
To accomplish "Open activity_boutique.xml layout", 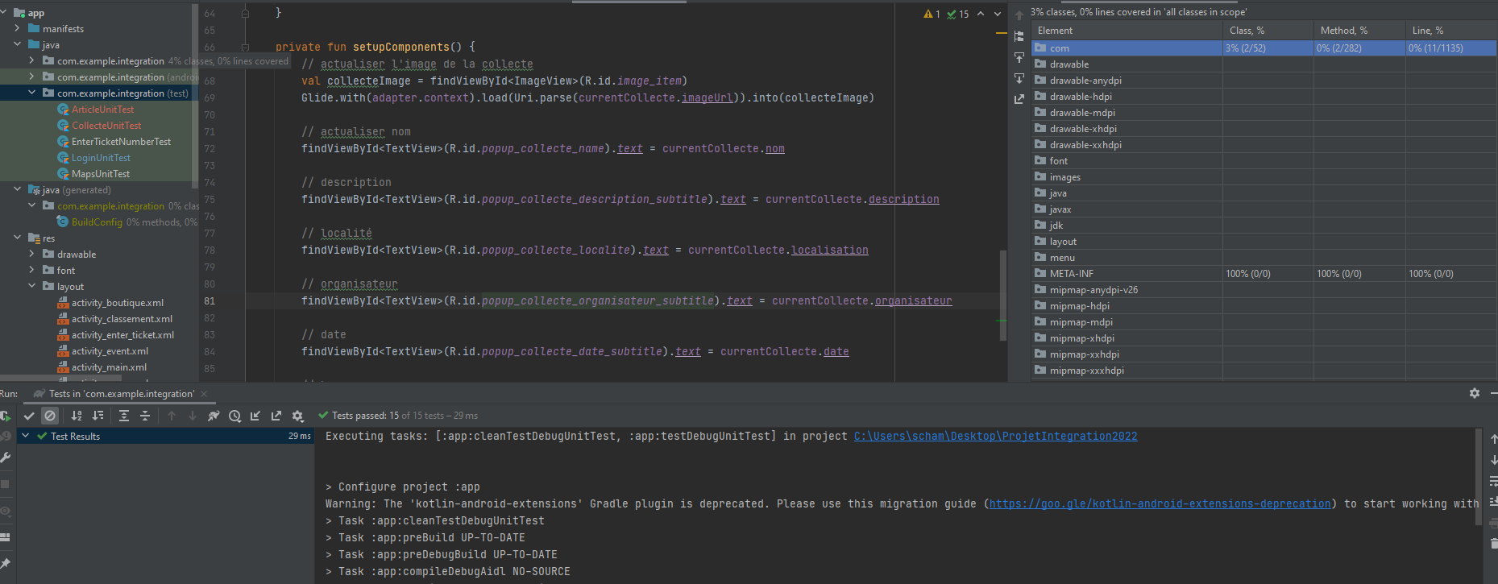I will coord(118,302).
